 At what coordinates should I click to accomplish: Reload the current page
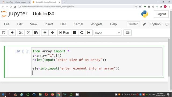coord(11,6)
